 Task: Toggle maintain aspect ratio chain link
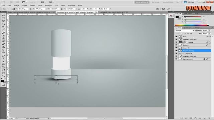tap(62, 9)
